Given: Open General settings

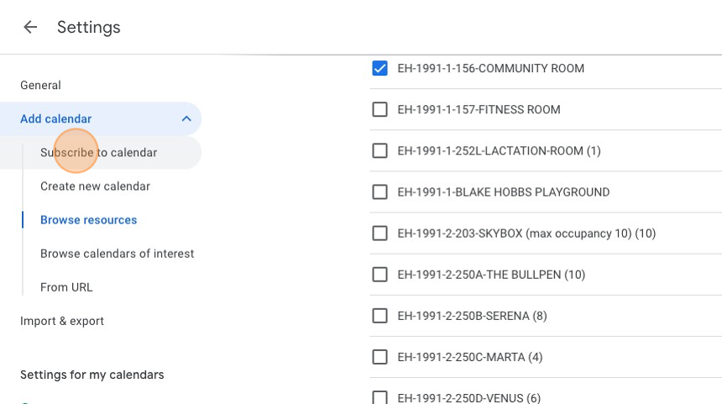Looking at the screenshot, I should click(40, 85).
